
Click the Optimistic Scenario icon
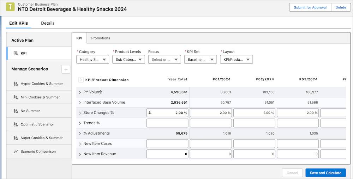(16, 124)
